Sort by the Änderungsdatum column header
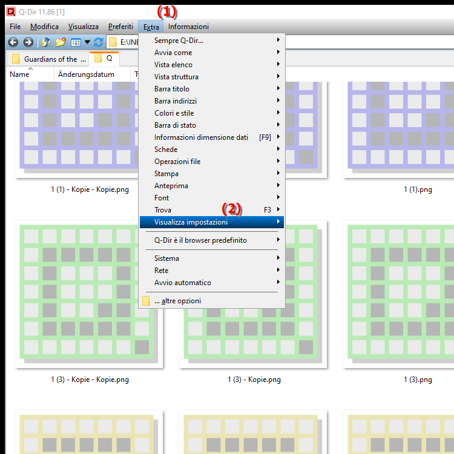This screenshot has height=454, width=454. tap(92, 74)
